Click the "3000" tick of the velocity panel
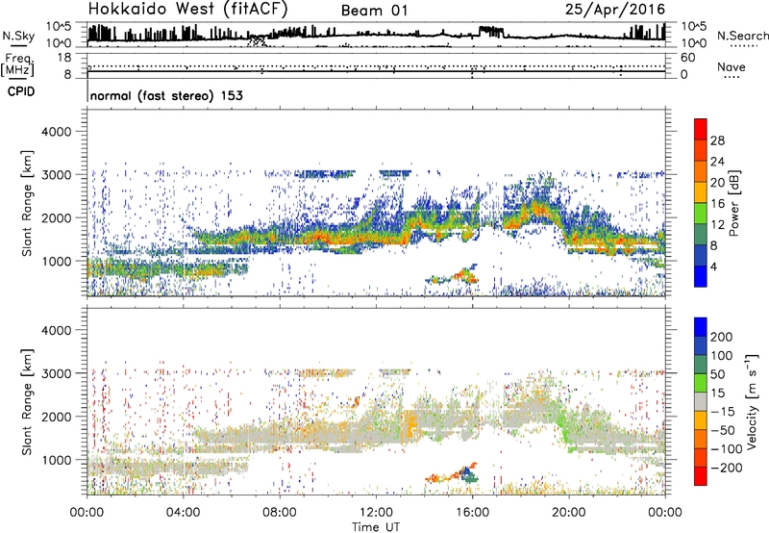 coord(57,373)
